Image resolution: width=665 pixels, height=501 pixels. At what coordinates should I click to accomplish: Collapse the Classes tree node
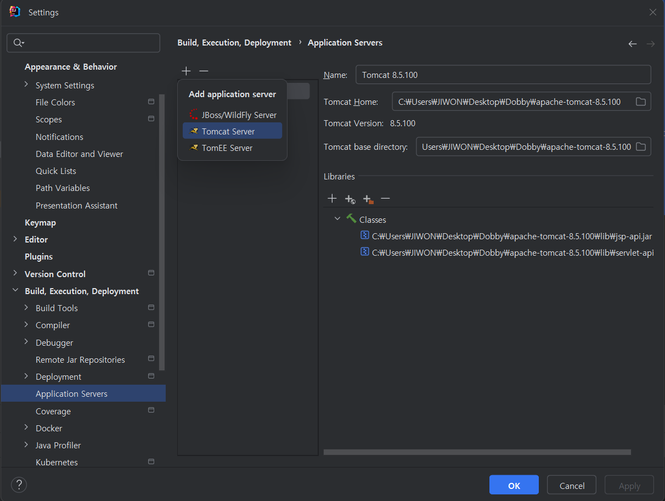[337, 219]
